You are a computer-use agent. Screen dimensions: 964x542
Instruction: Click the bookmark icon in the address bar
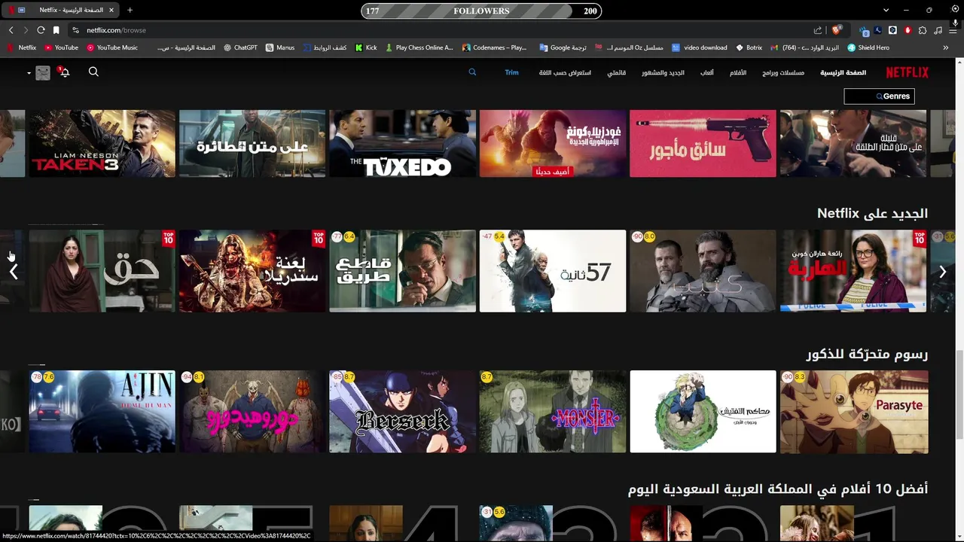tap(56, 30)
